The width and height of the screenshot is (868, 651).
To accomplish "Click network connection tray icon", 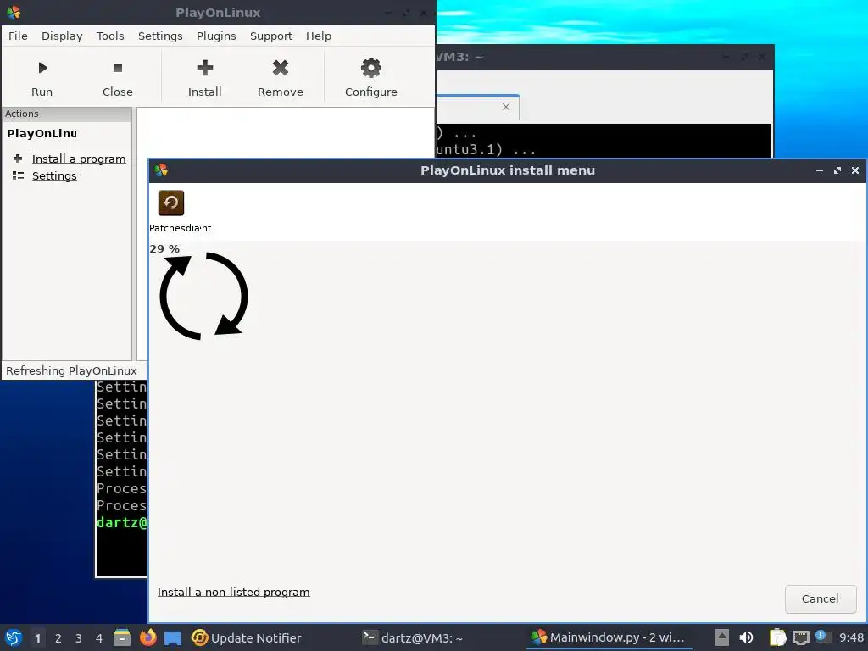I will coord(800,638).
